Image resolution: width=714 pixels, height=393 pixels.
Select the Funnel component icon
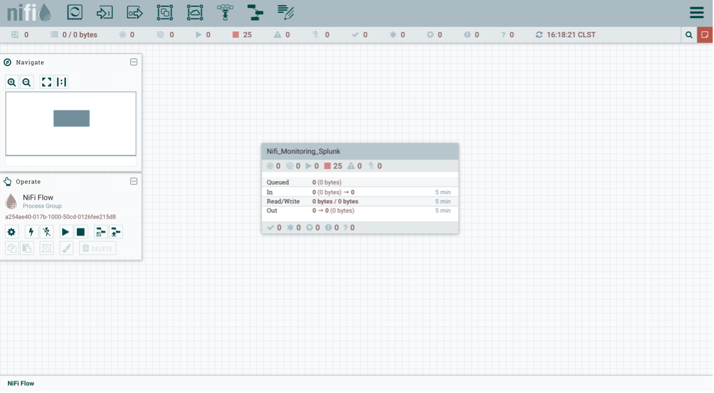tap(225, 13)
